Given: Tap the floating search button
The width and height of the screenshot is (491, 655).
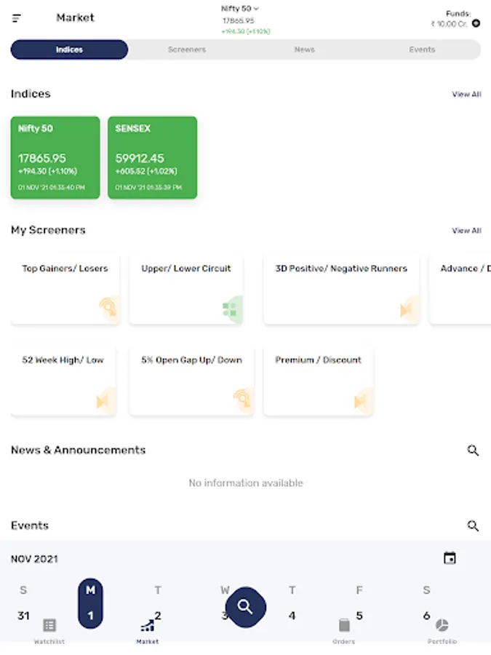Looking at the screenshot, I should [245, 606].
